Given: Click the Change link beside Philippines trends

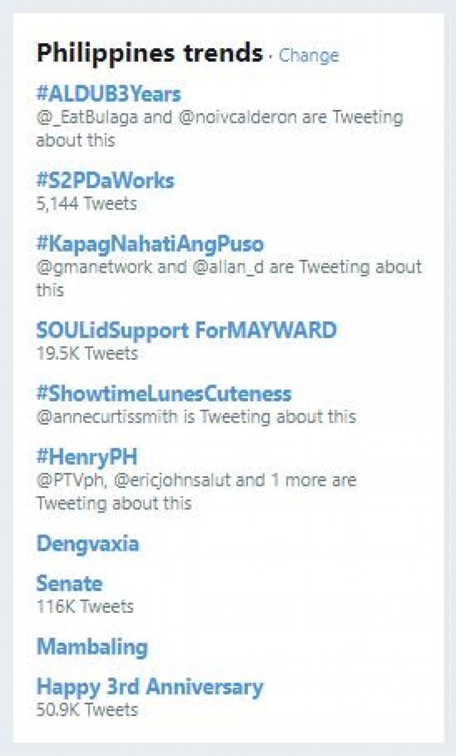Looking at the screenshot, I should tap(309, 55).
